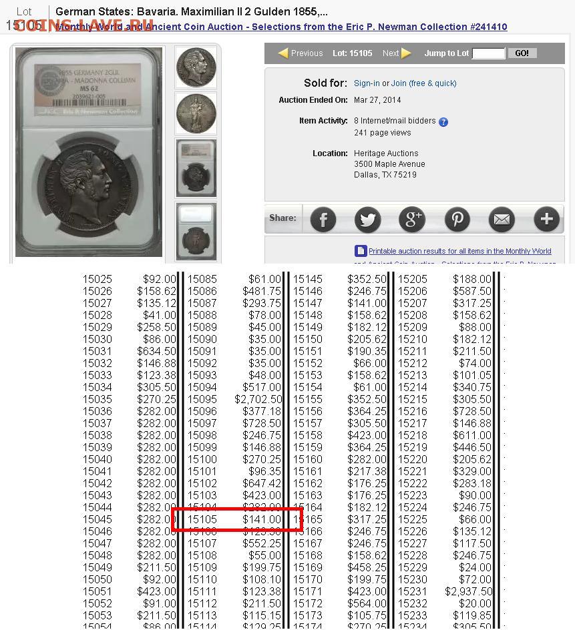Image resolution: width=575 pixels, height=630 pixels.
Task: Click the printable results document icon
Action: pos(361,252)
